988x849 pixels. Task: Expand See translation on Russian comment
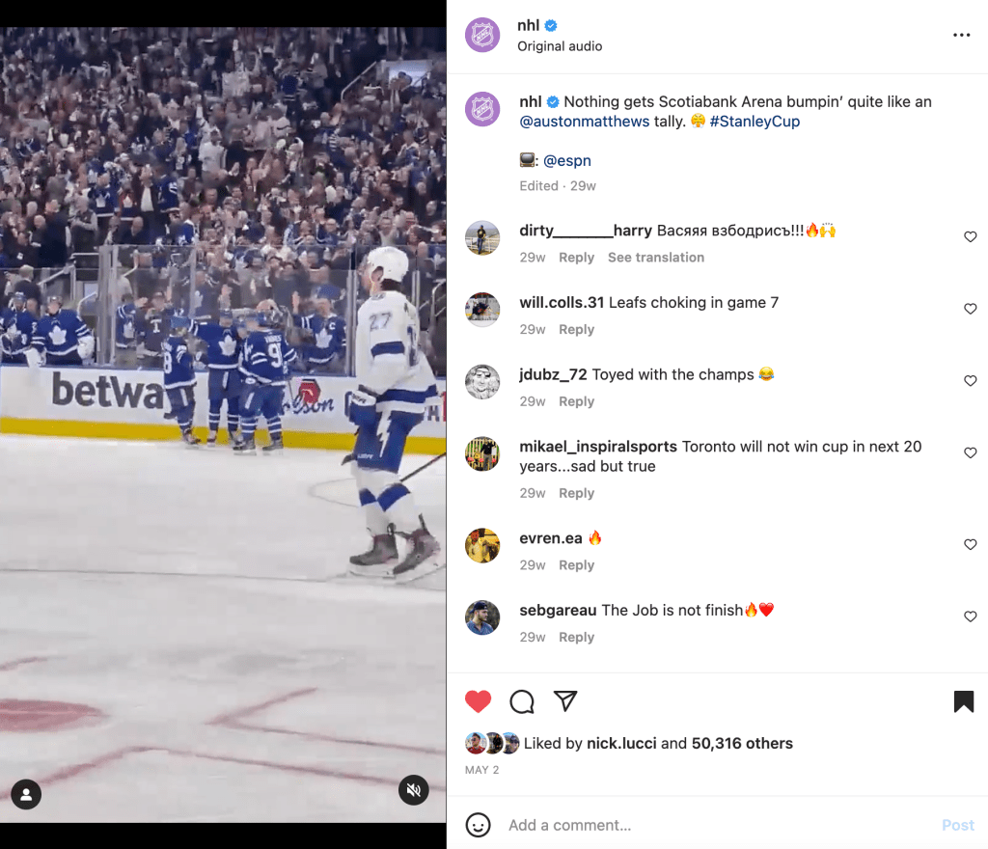(x=656, y=258)
